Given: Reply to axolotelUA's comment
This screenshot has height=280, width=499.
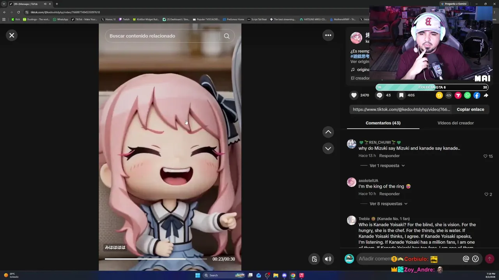Looking at the screenshot, I should [389, 194].
